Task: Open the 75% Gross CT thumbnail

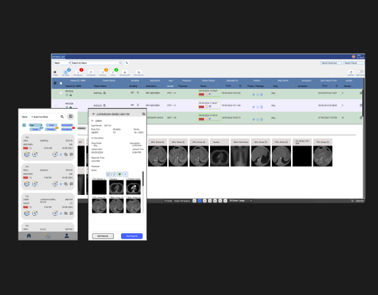Action: tap(323, 156)
